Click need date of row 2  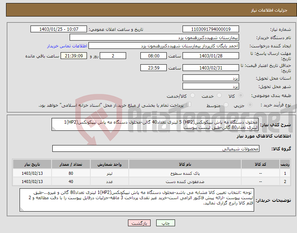click(32, 182)
